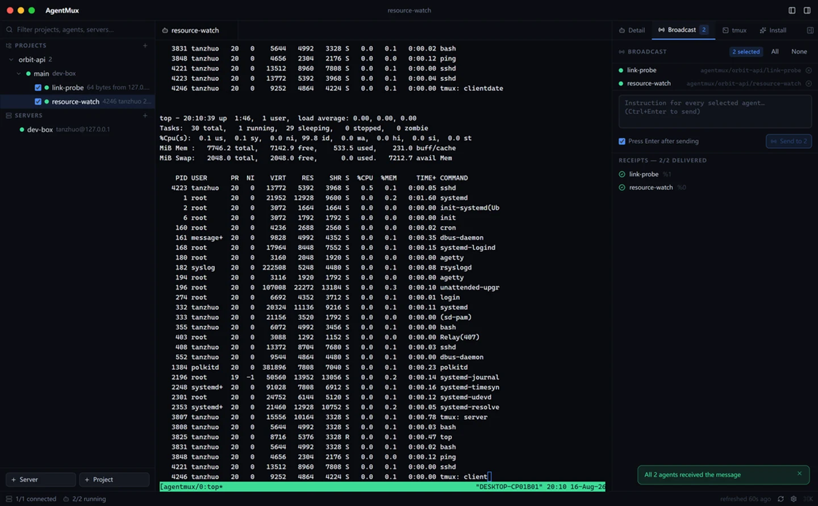
Task: Select the resource-watch agent in sidebar
Action: click(77, 102)
